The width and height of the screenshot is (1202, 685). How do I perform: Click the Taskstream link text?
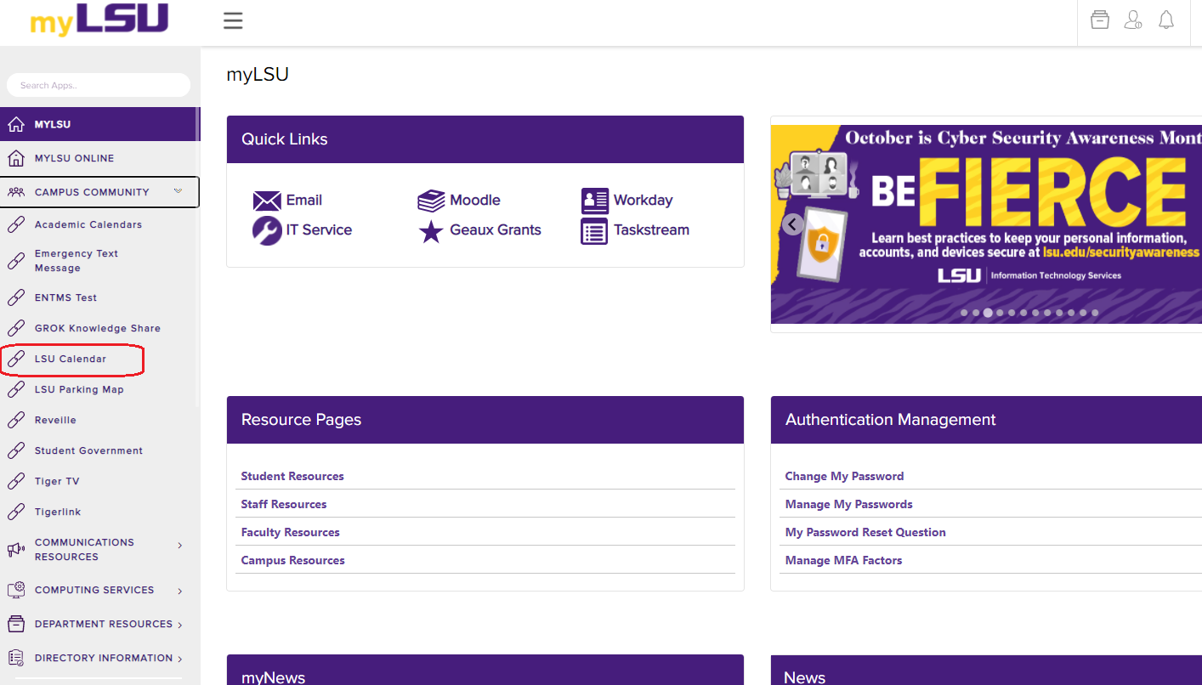pyautogui.click(x=652, y=230)
